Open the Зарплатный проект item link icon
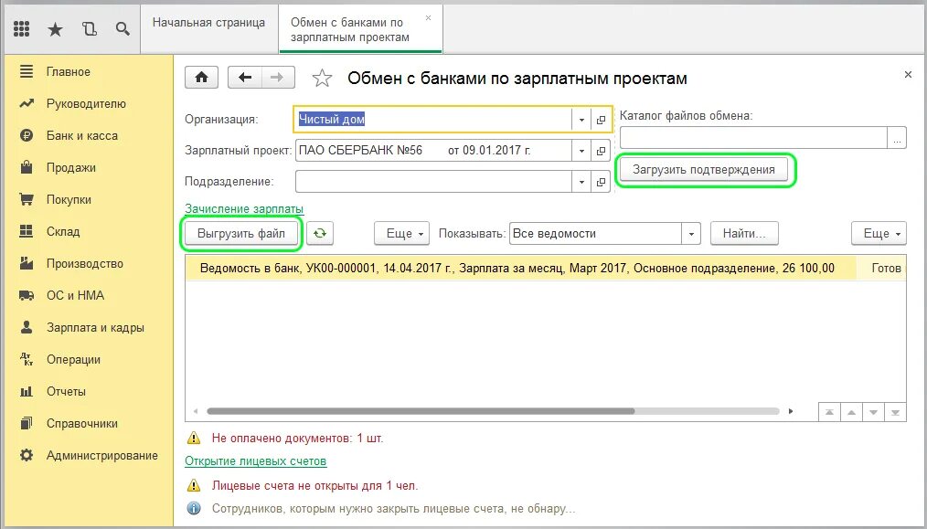The height and width of the screenshot is (529, 927). [x=601, y=151]
